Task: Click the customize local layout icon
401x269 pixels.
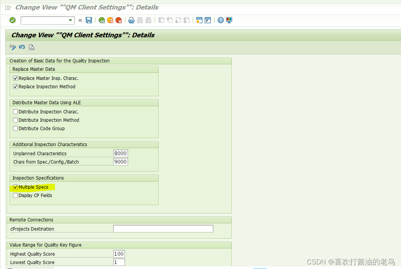Action: [229, 20]
